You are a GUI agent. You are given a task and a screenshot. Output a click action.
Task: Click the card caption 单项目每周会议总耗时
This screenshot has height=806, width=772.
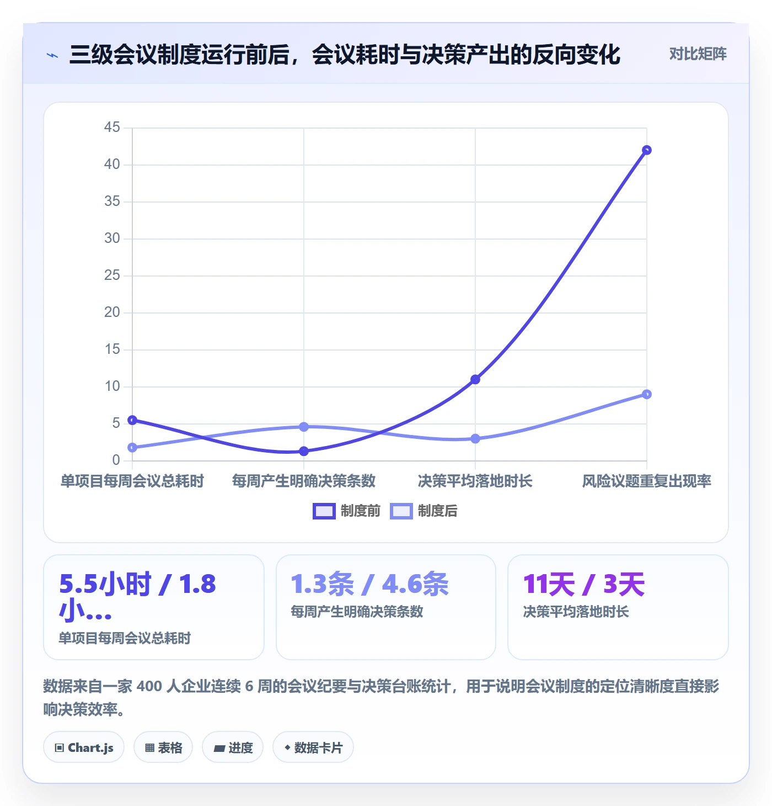pyautogui.click(x=125, y=638)
